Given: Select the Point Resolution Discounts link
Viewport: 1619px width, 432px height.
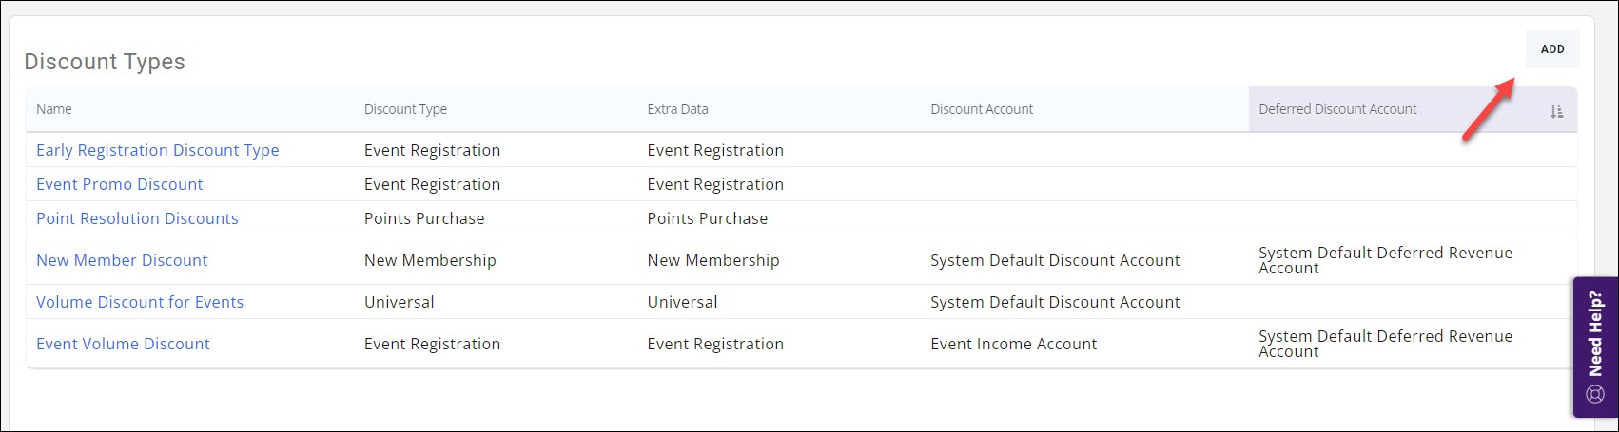Looking at the screenshot, I should click(137, 218).
